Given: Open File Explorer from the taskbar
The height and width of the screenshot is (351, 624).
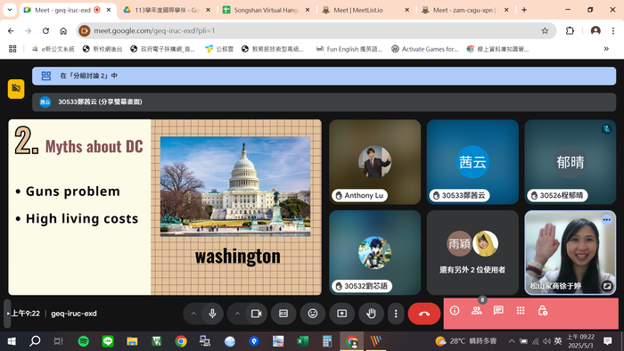Looking at the screenshot, I should 132,341.
